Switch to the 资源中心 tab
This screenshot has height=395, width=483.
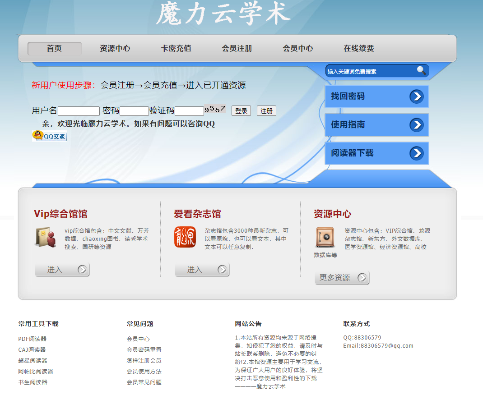point(115,48)
